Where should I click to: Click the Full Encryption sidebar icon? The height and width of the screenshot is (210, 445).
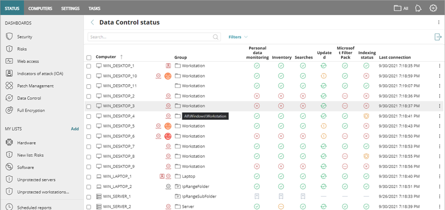9,110
